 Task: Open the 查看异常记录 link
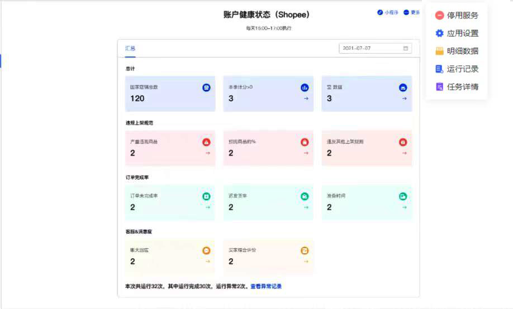(266, 287)
